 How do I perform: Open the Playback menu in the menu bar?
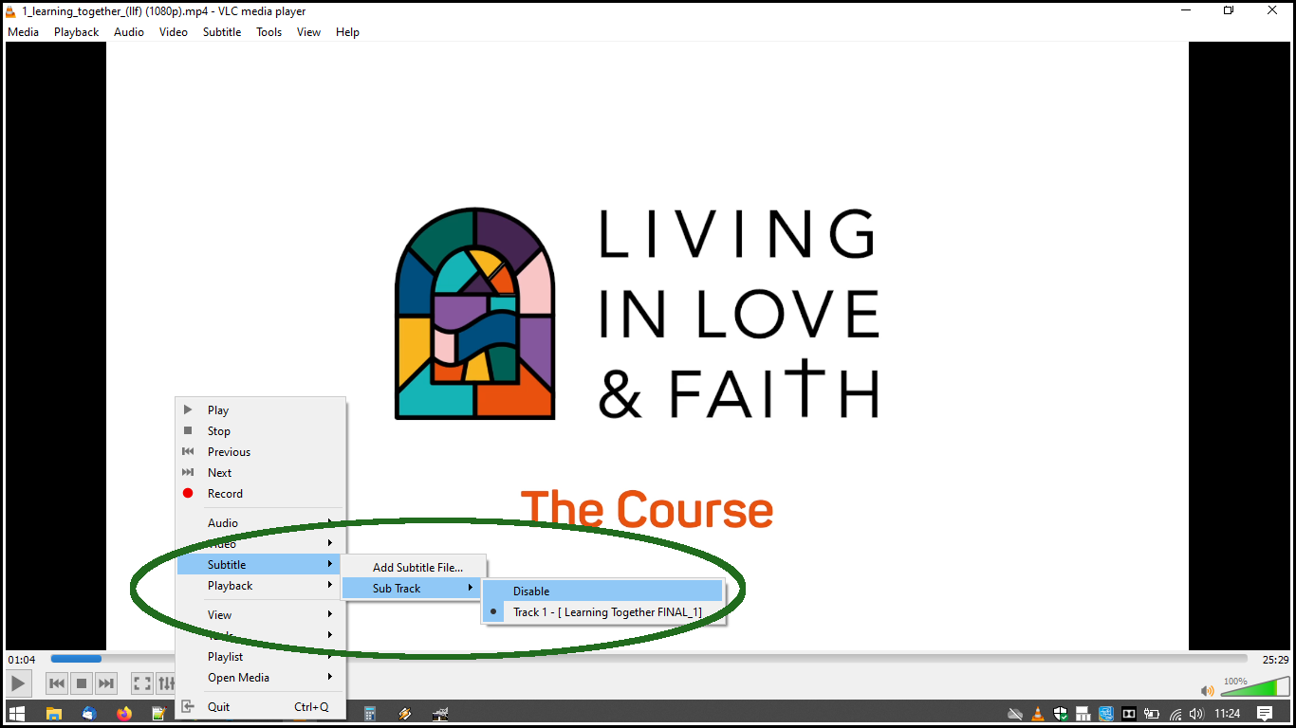pyautogui.click(x=76, y=31)
